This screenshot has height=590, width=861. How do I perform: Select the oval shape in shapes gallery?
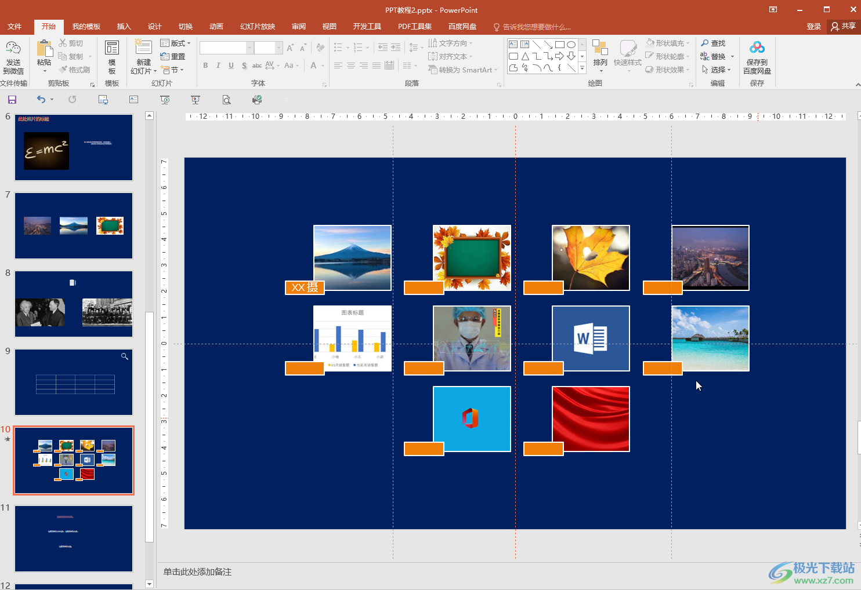coord(571,45)
